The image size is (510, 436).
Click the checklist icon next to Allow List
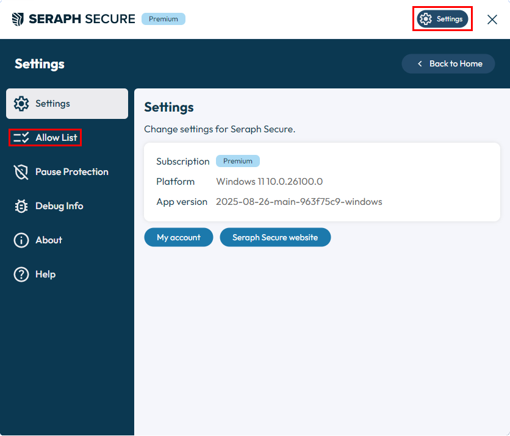coord(21,138)
